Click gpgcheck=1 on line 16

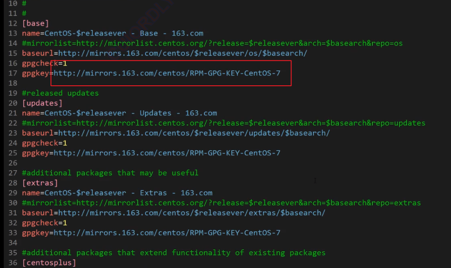44,63
